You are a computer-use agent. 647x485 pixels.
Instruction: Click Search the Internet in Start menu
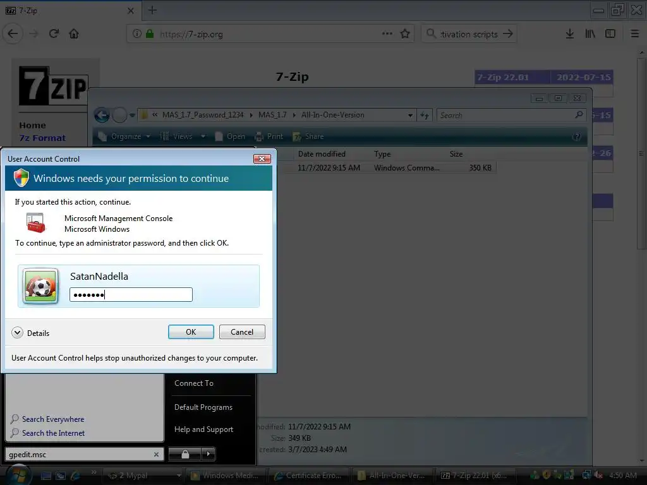click(x=47, y=433)
